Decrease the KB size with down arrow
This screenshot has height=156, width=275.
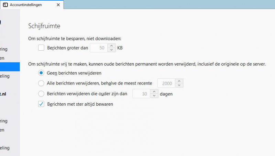point(111,50)
